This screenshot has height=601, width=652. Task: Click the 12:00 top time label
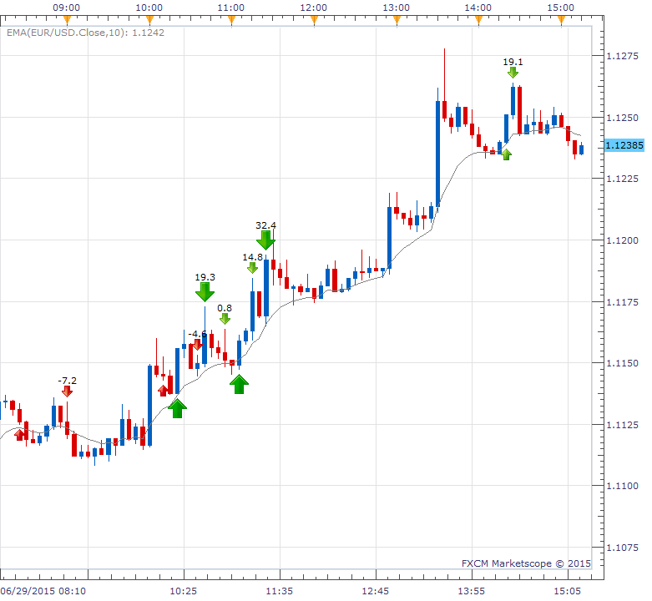[314, 8]
